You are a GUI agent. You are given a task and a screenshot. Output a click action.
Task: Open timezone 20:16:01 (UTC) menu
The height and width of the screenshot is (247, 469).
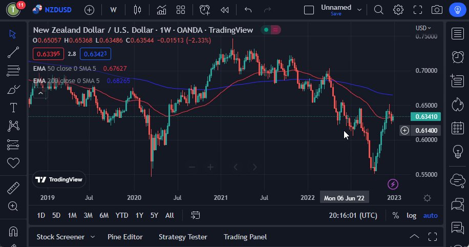(x=353, y=216)
